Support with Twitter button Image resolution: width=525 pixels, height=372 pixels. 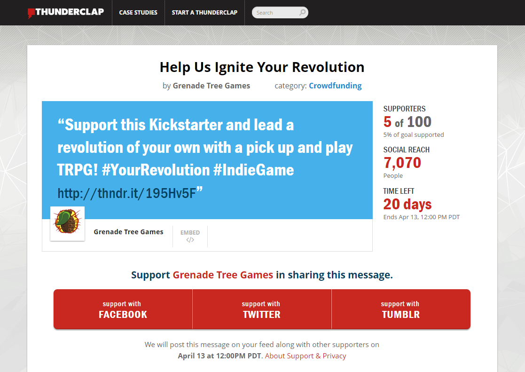pos(262,309)
